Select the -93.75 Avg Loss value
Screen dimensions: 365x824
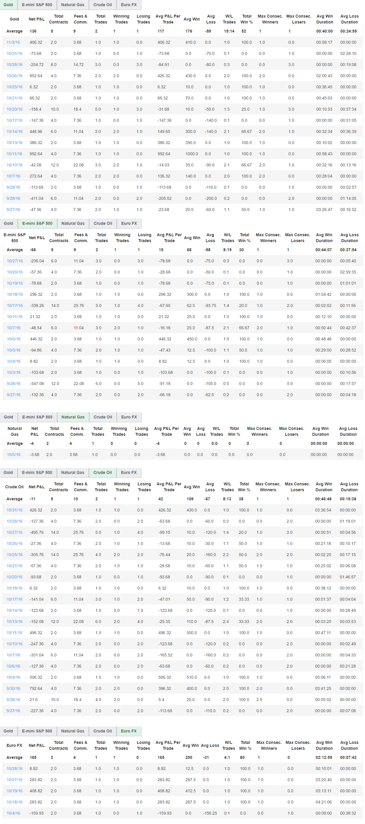click(210, 305)
